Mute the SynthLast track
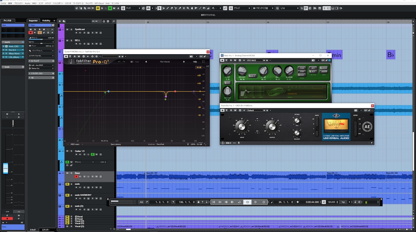416x232 pixels. coord(67,30)
